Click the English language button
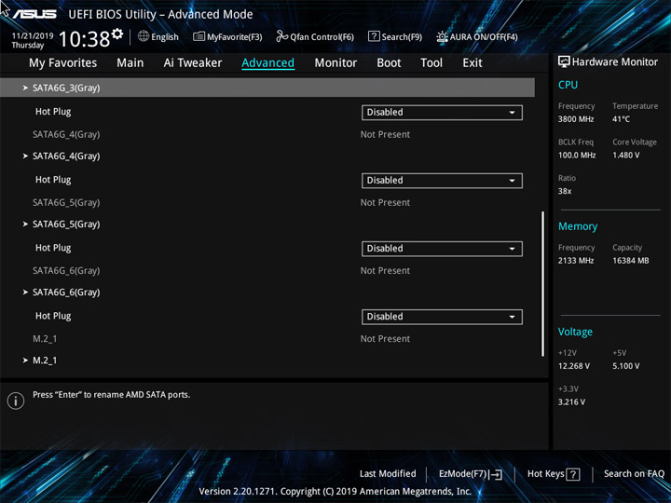Viewport: 671px width, 503px height. [x=165, y=37]
